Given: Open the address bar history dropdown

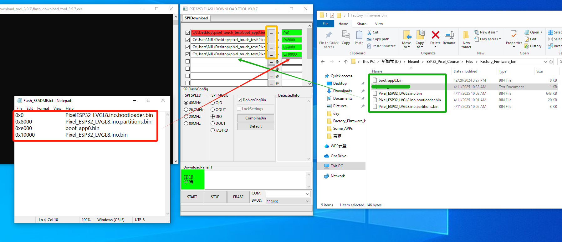Looking at the screenshot, I should pyautogui.click(x=546, y=62).
